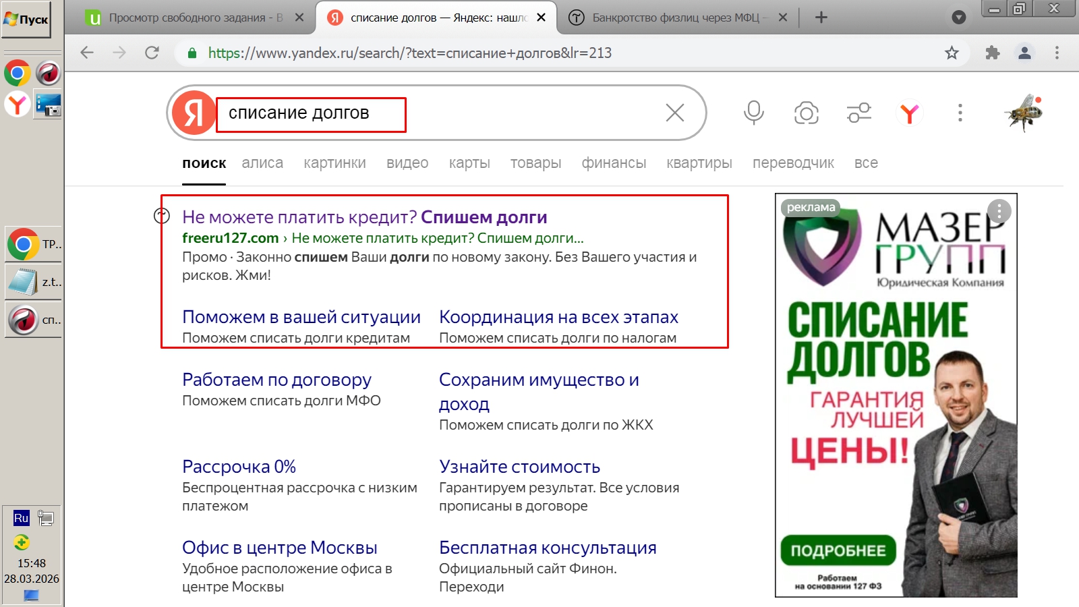Show the desktop using the monitor icon
Image resolution: width=1079 pixels, height=607 pixels.
click(31, 596)
